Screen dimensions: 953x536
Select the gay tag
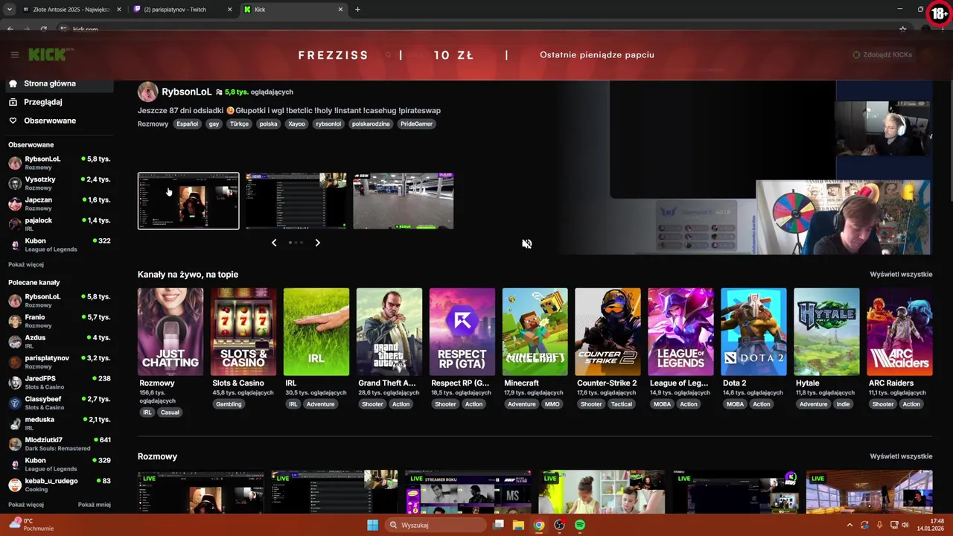click(214, 124)
